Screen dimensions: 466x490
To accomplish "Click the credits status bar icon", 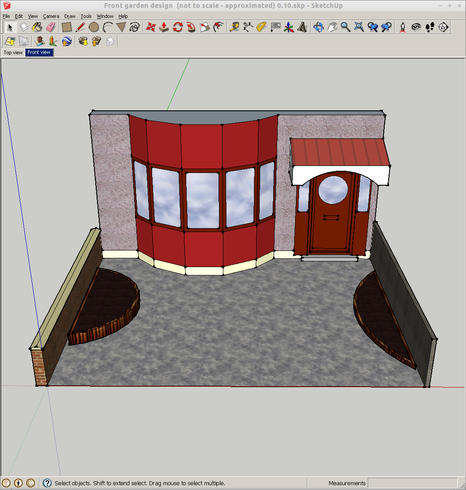I will [x=18, y=483].
